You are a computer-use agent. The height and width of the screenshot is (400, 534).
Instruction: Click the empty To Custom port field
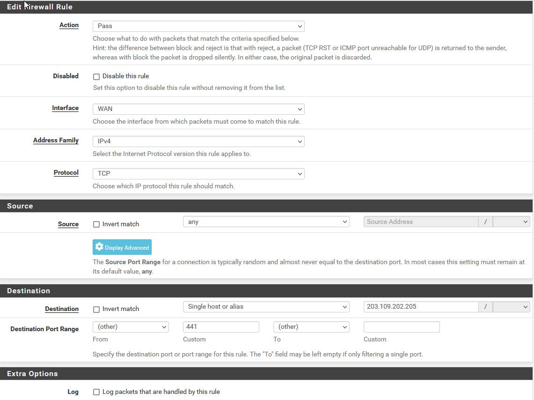pos(402,327)
